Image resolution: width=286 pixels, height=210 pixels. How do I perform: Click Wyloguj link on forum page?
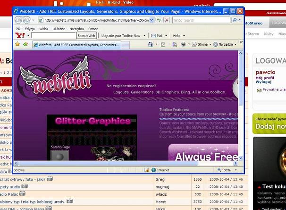263,82
